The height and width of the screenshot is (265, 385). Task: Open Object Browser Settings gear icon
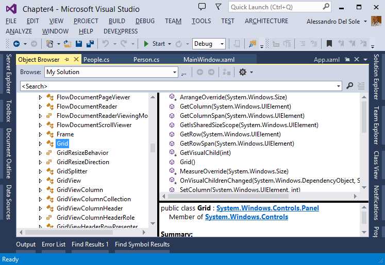(243, 72)
